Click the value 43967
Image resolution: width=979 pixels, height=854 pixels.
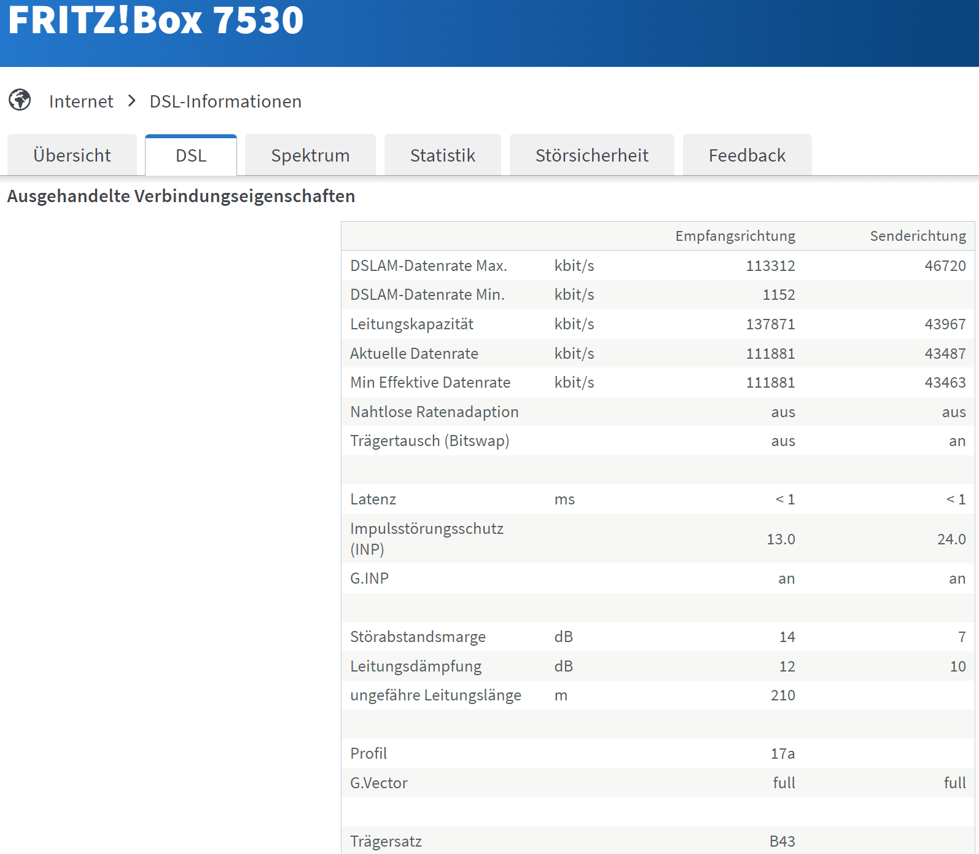[945, 324]
